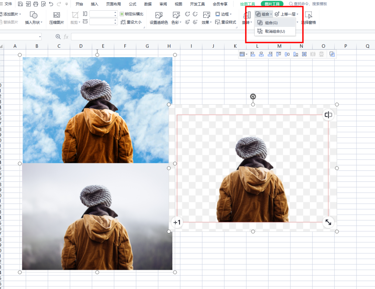
Task: Switch to the 审阅 tab
Action: [x=163, y=4]
